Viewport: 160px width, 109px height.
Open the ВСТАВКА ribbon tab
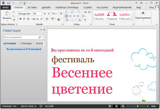pos(32,8)
